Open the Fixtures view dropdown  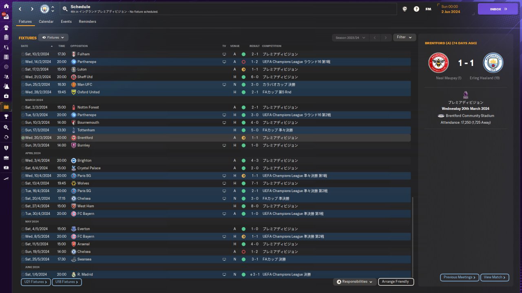click(53, 37)
